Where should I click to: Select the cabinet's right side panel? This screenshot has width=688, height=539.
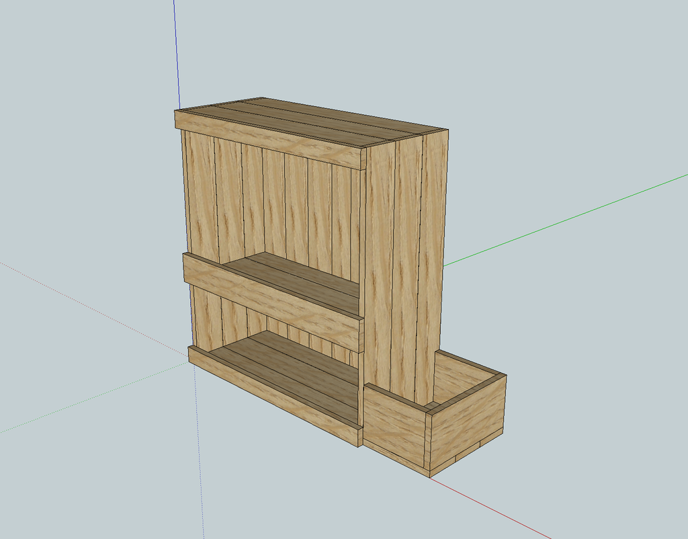point(406,263)
